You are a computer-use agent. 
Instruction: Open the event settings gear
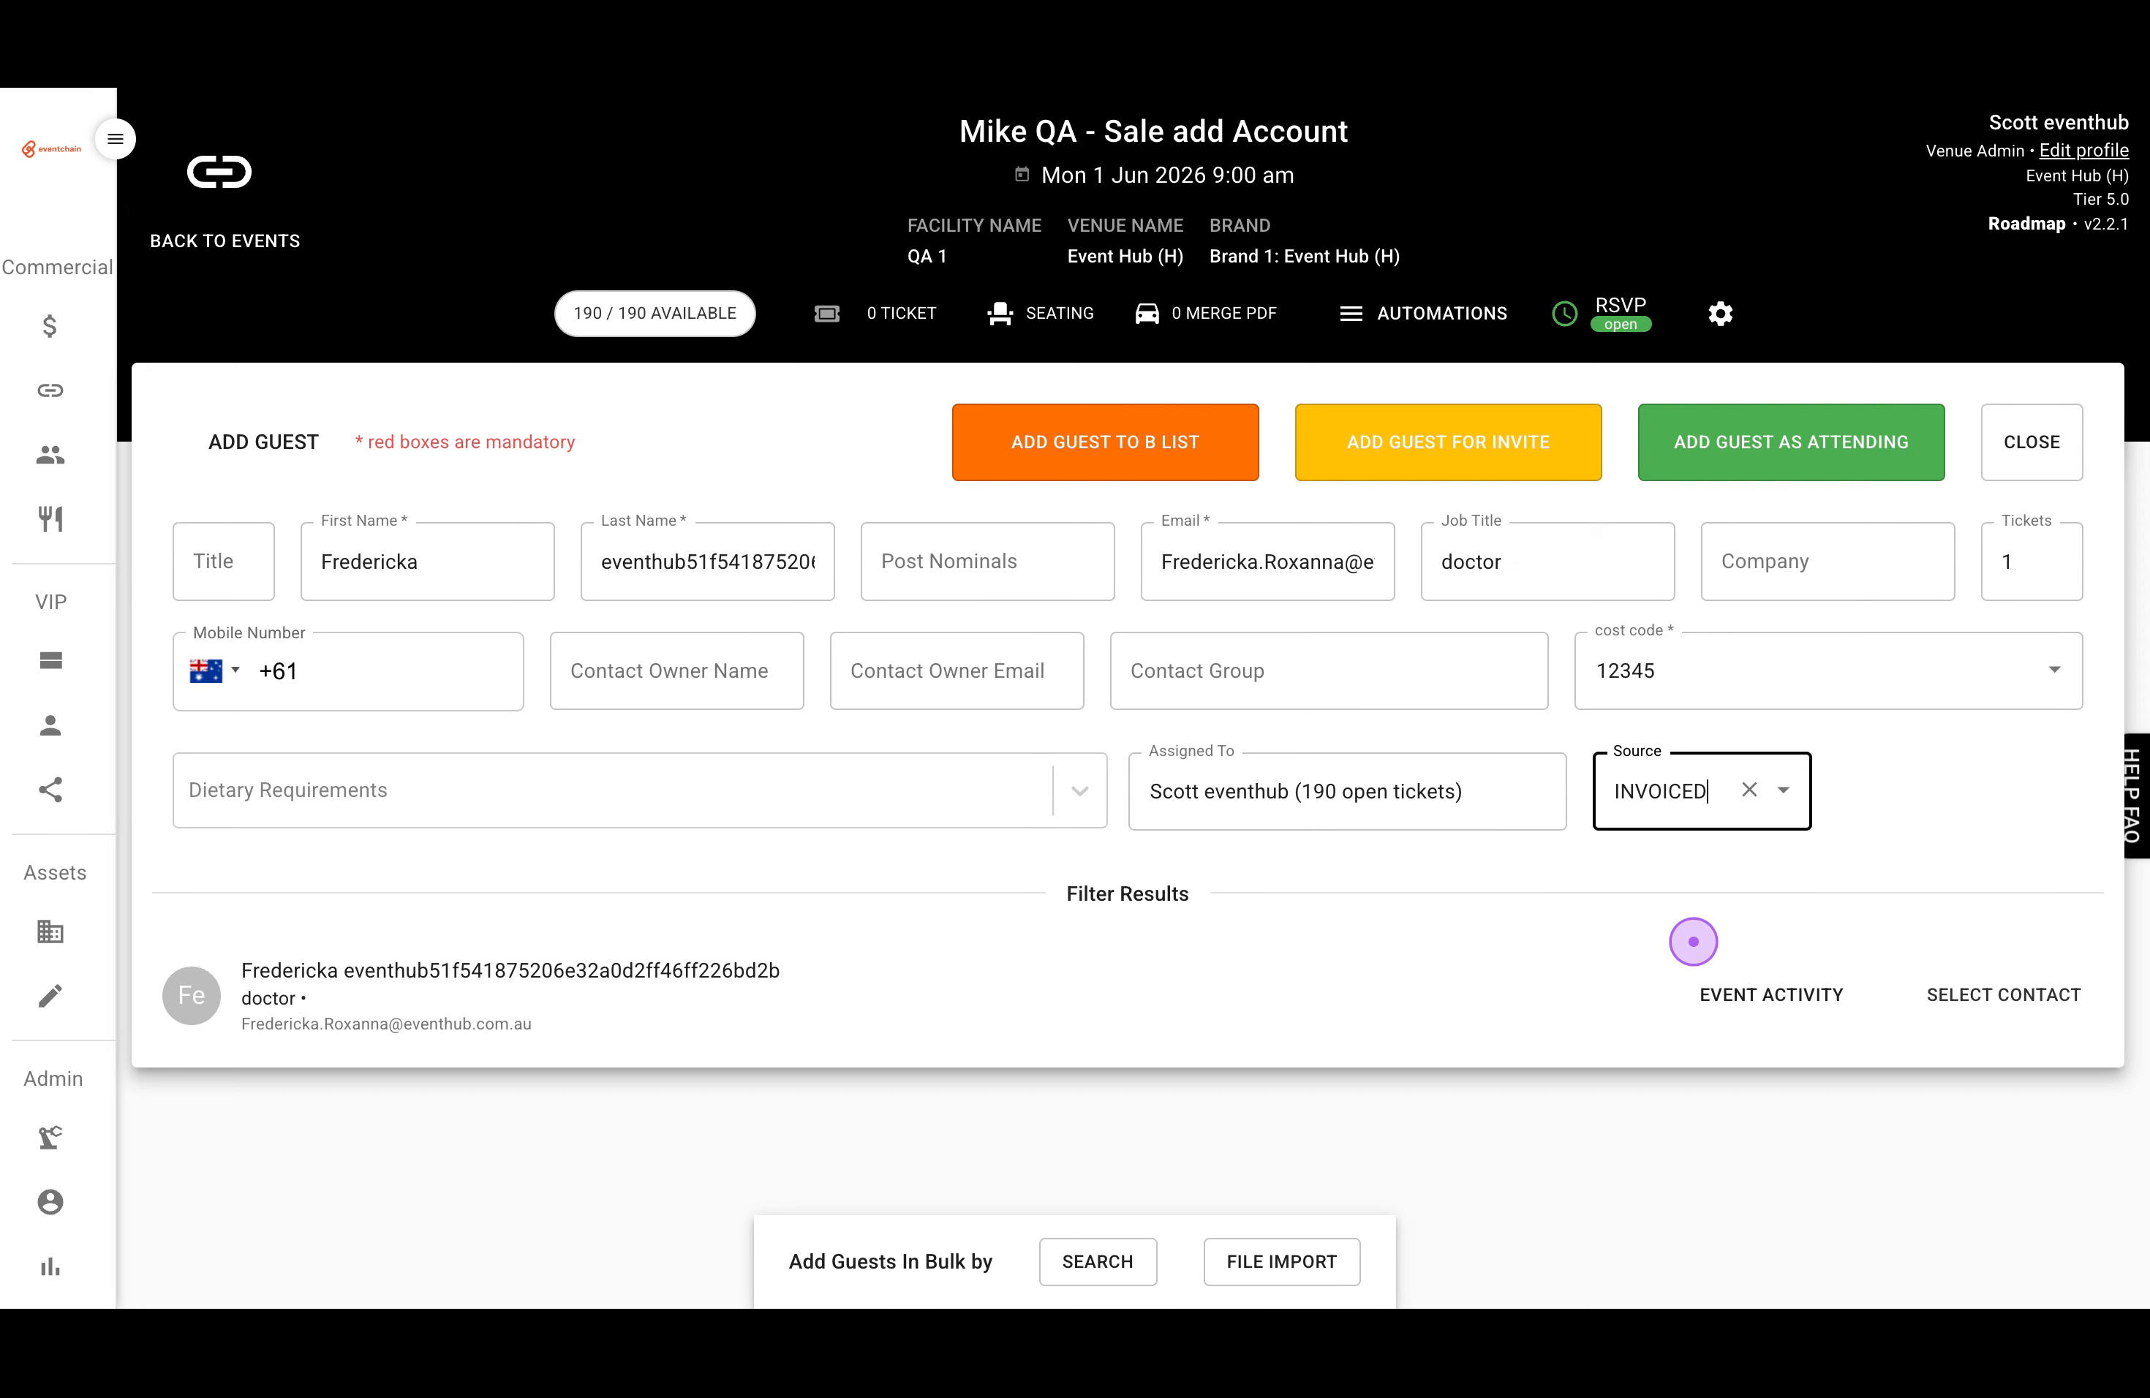[1720, 314]
